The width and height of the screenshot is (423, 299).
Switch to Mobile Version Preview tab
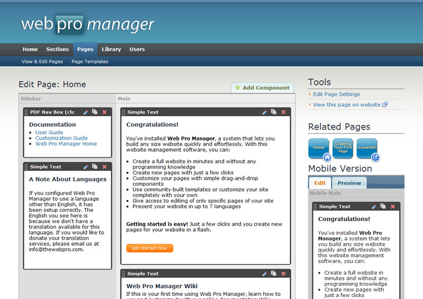point(350,183)
